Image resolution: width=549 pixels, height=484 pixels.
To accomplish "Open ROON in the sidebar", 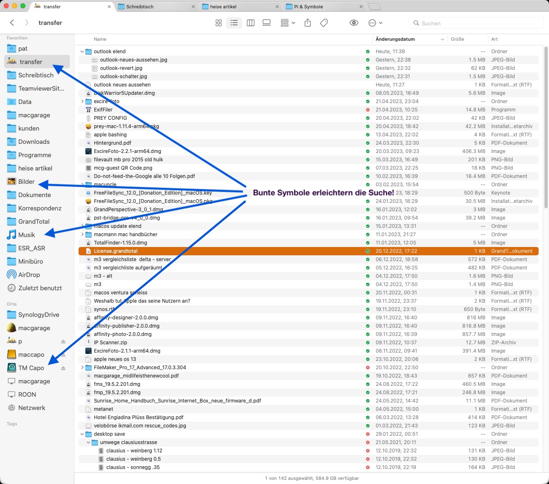I will [x=37, y=395].
